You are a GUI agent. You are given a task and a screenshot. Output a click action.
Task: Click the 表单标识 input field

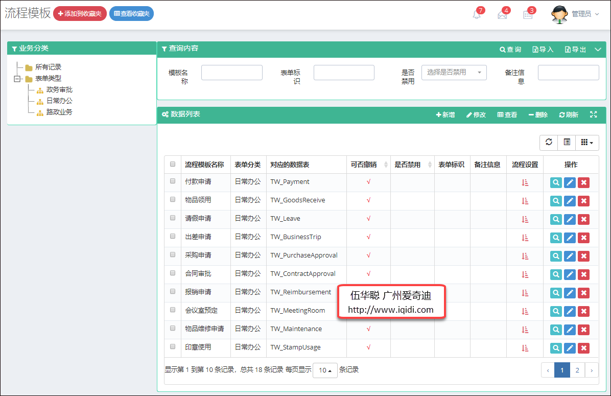pyautogui.click(x=344, y=73)
